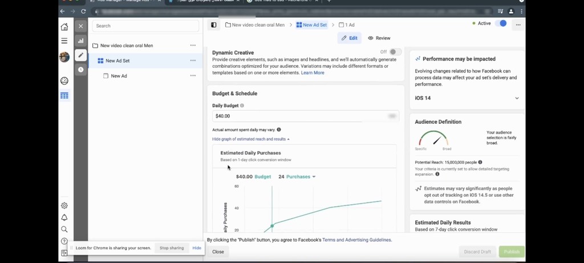Open the performance chart icon in dark rail
This screenshot has width=584, height=263.
click(x=81, y=41)
